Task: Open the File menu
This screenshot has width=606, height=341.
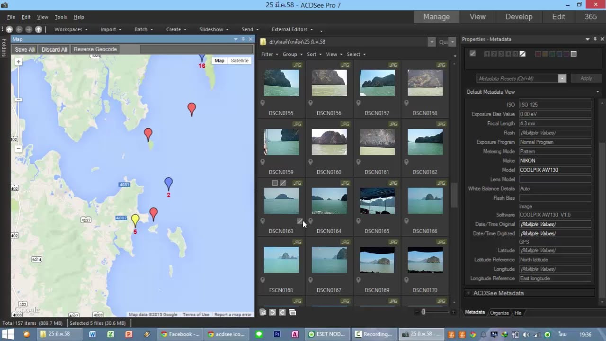Action: pyautogui.click(x=11, y=17)
